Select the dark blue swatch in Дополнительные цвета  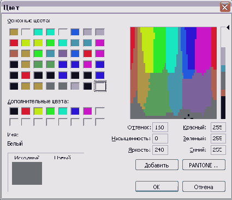75,111
